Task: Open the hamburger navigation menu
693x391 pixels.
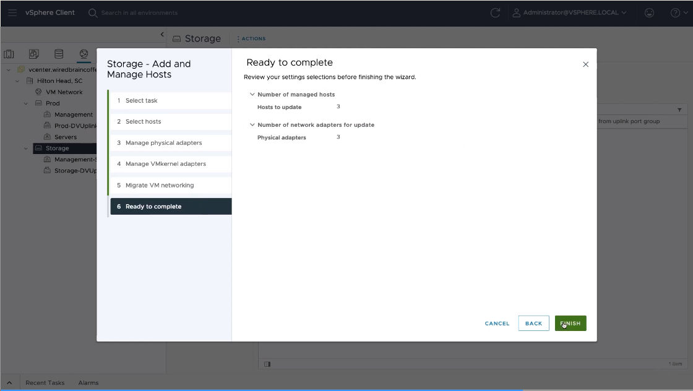Action: pos(12,12)
